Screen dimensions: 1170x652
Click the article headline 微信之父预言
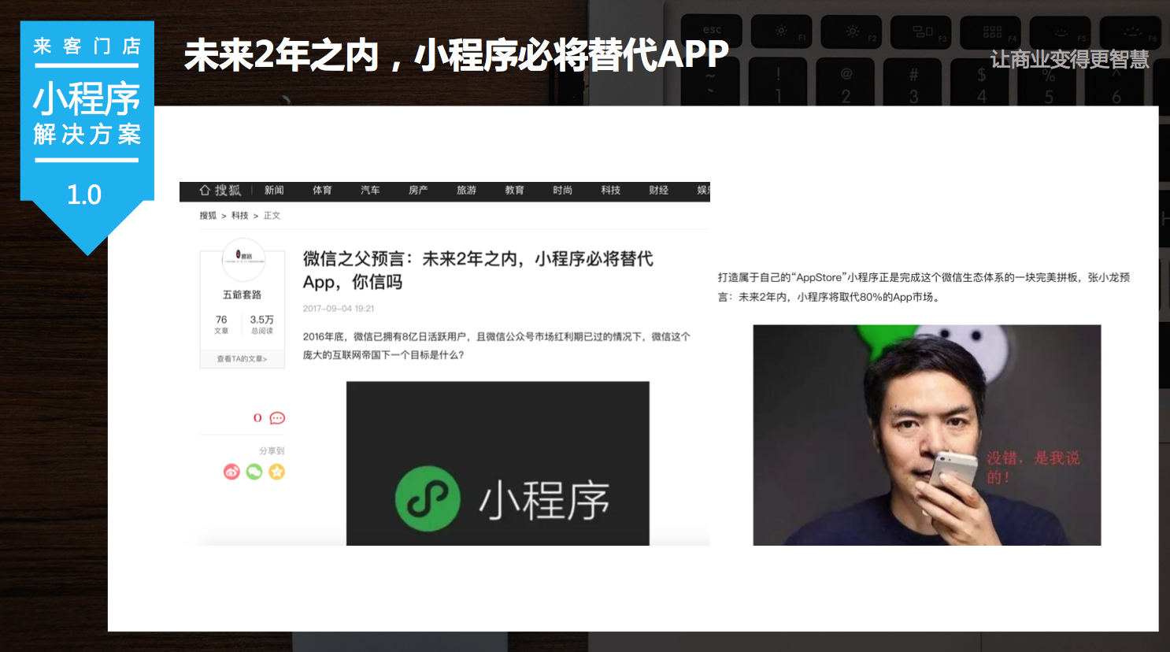click(x=478, y=270)
